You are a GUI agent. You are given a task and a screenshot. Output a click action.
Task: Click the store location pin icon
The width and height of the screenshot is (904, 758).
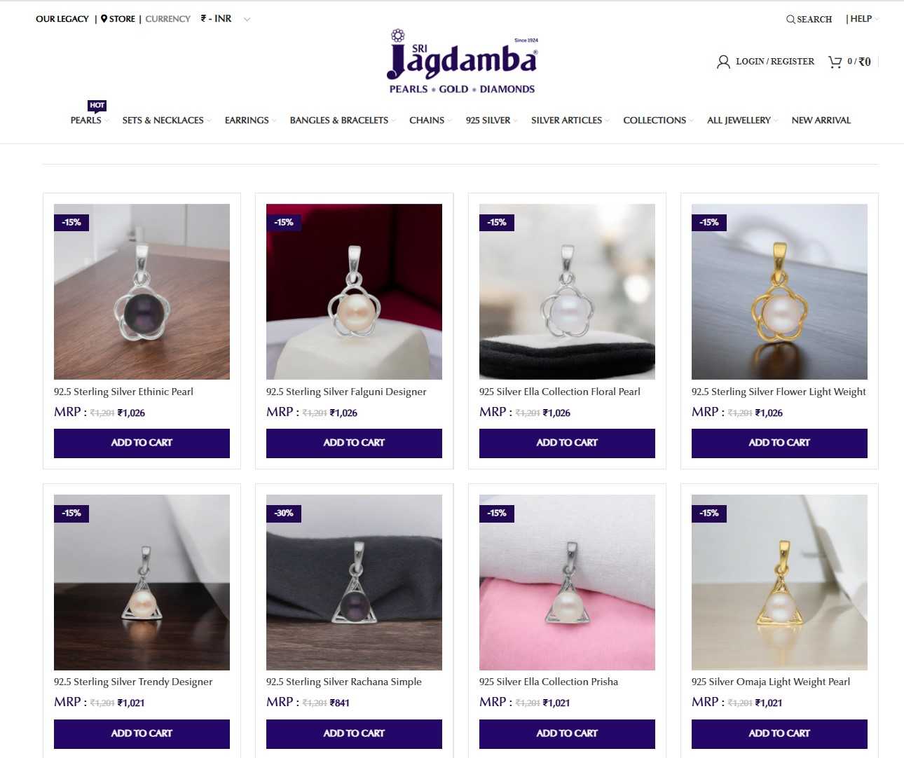[x=104, y=19]
